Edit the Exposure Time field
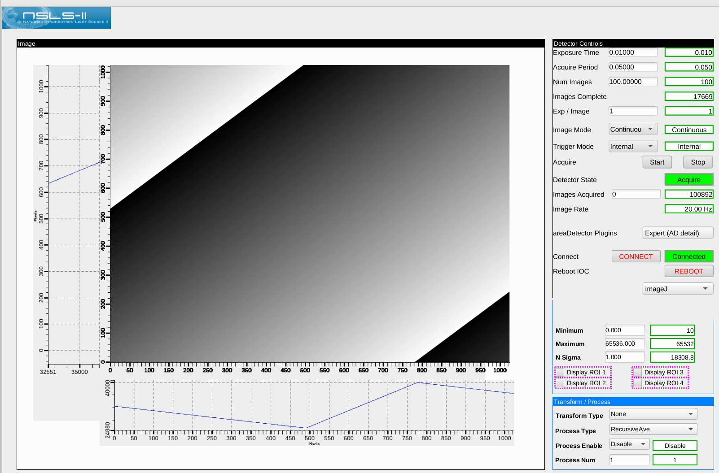Viewport: 719px width, 473px height. (x=632, y=52)
